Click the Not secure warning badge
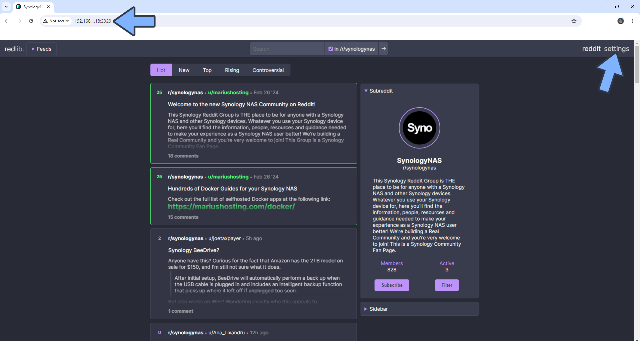This screenshot has width=640, height=341. click(56, 21)
